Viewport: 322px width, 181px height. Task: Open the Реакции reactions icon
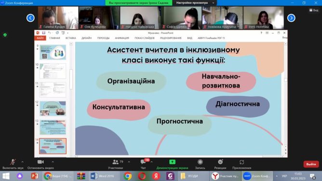click(x=220, y=162)
